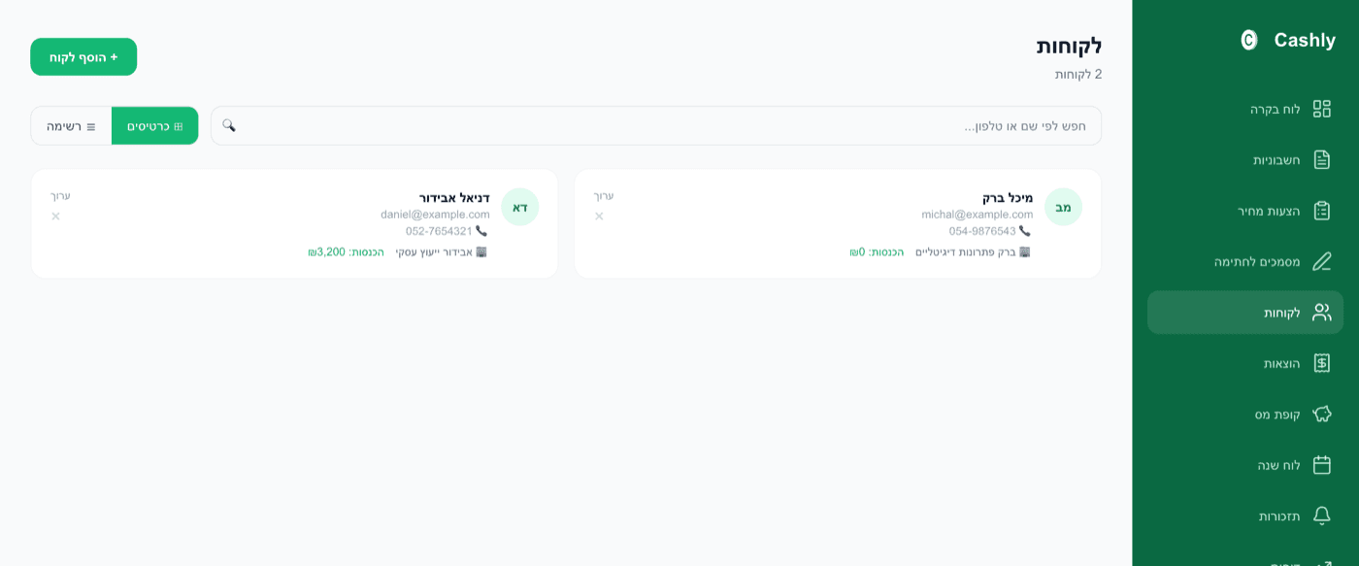1359x566 pixels.
Task: Select the tax piggy bank icon
Action: coord(1321,414)
